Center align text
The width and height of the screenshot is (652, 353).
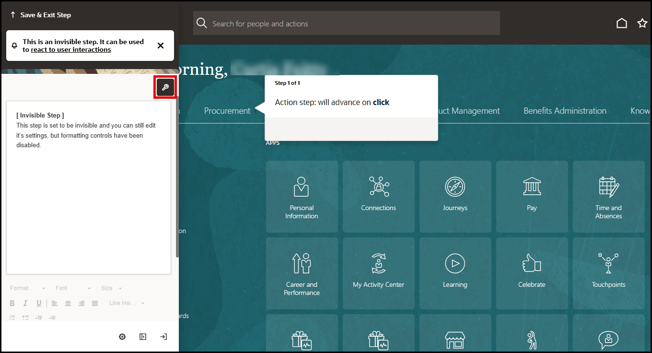click(68, 303)
